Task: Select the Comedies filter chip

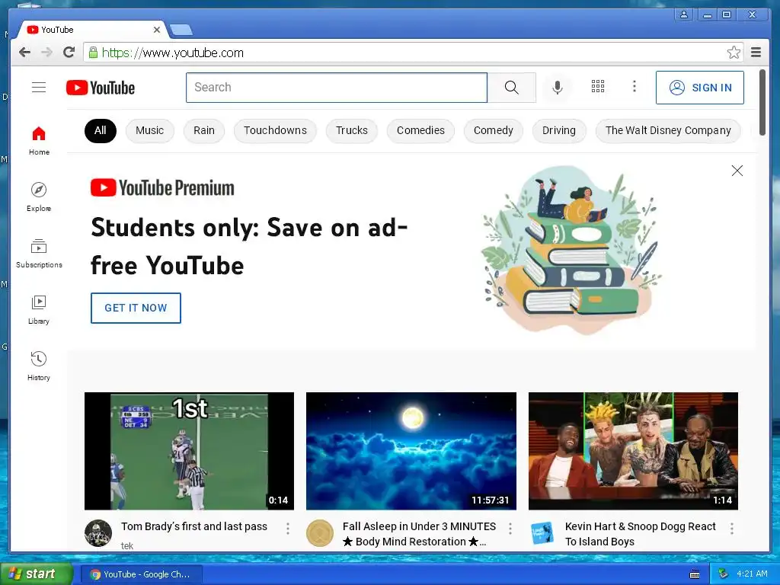Action: click(420, 131)
